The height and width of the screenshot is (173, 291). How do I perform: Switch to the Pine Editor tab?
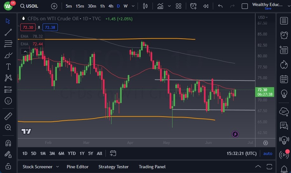pos(78,167)
